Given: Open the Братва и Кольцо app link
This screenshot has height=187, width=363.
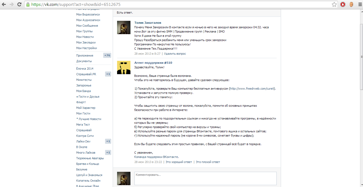Looking at the screenshot, I should pos(88,164).
